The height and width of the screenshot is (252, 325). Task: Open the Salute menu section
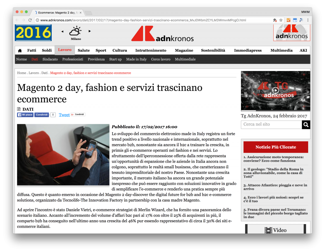84,50
